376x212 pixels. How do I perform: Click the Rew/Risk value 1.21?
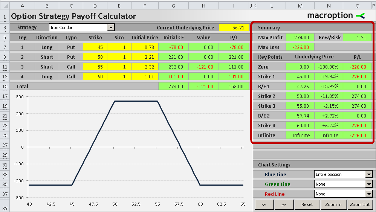(357, 37)
